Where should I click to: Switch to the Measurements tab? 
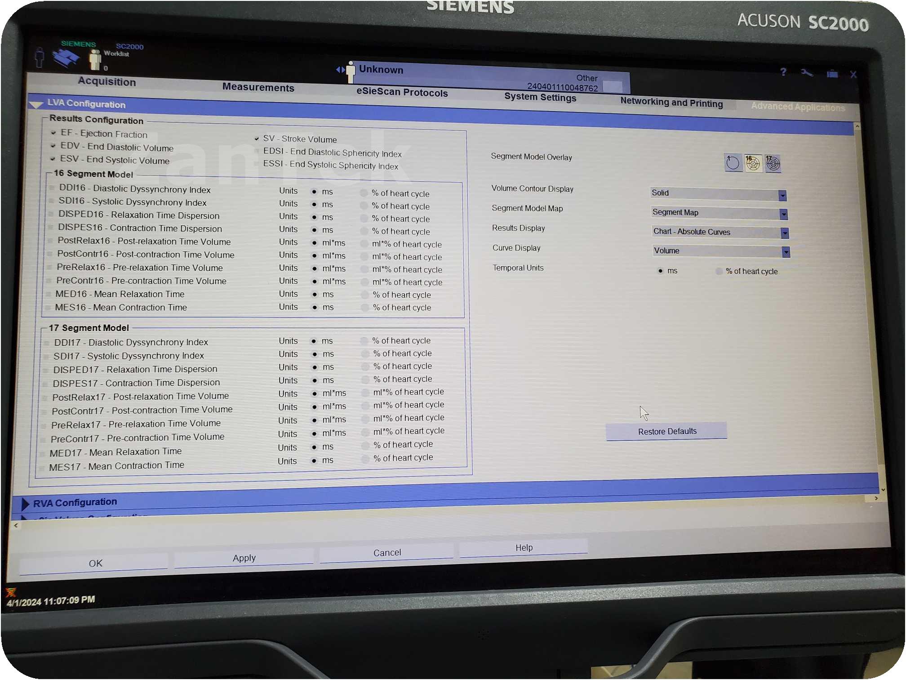pos(258,87)
